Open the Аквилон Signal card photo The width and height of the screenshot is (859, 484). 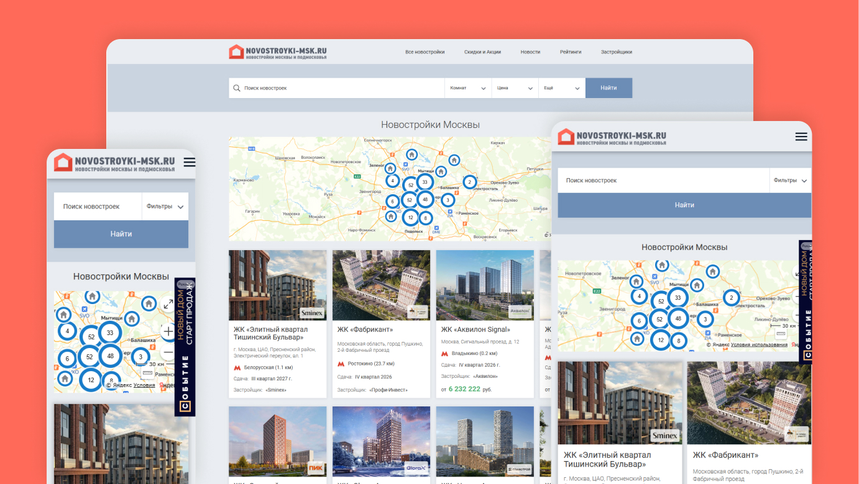(485, 285)
